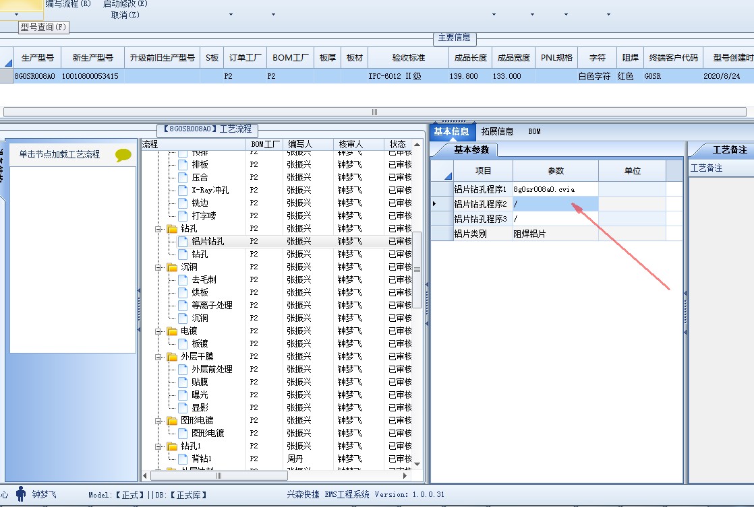Click the document icon beside 贴膜

point(183,382)
